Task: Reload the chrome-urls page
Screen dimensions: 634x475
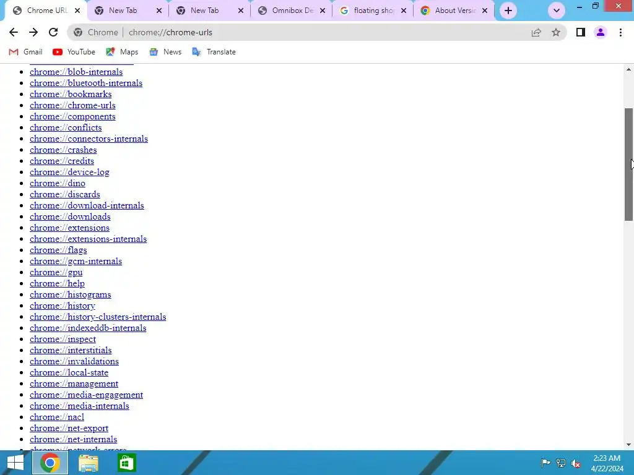Action: [x=53, y=32]
